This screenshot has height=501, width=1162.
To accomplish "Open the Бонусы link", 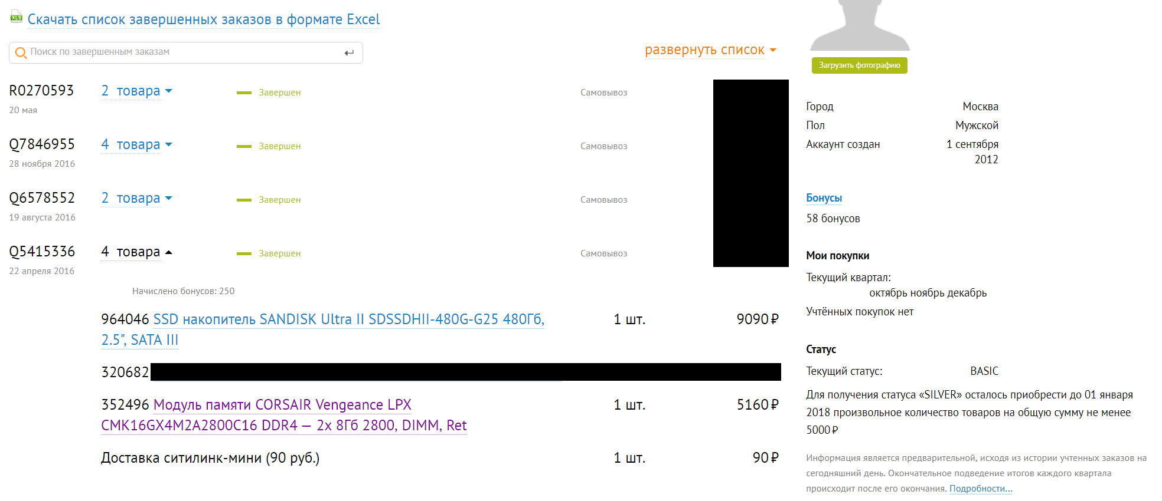I will tap(824, 198).
